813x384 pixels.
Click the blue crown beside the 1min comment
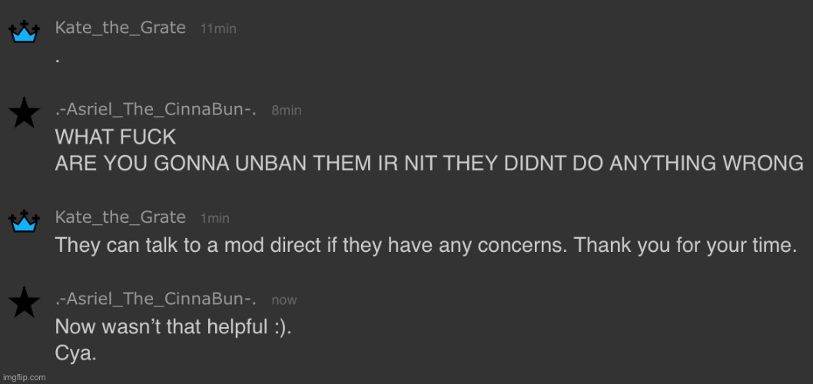pos(23,220)
